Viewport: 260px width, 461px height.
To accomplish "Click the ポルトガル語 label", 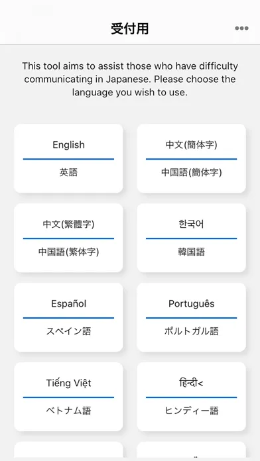I will point(192,331).
